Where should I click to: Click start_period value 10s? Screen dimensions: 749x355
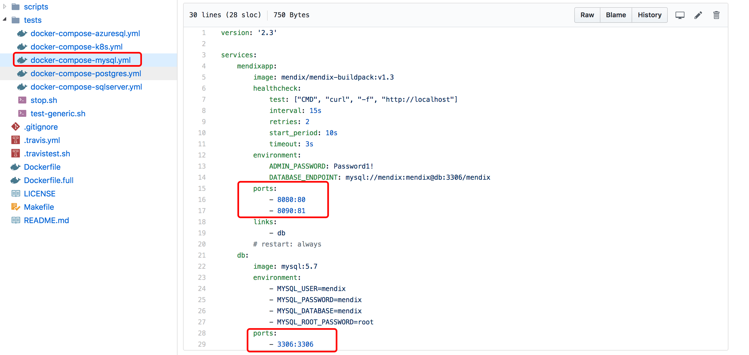point(331,133)
